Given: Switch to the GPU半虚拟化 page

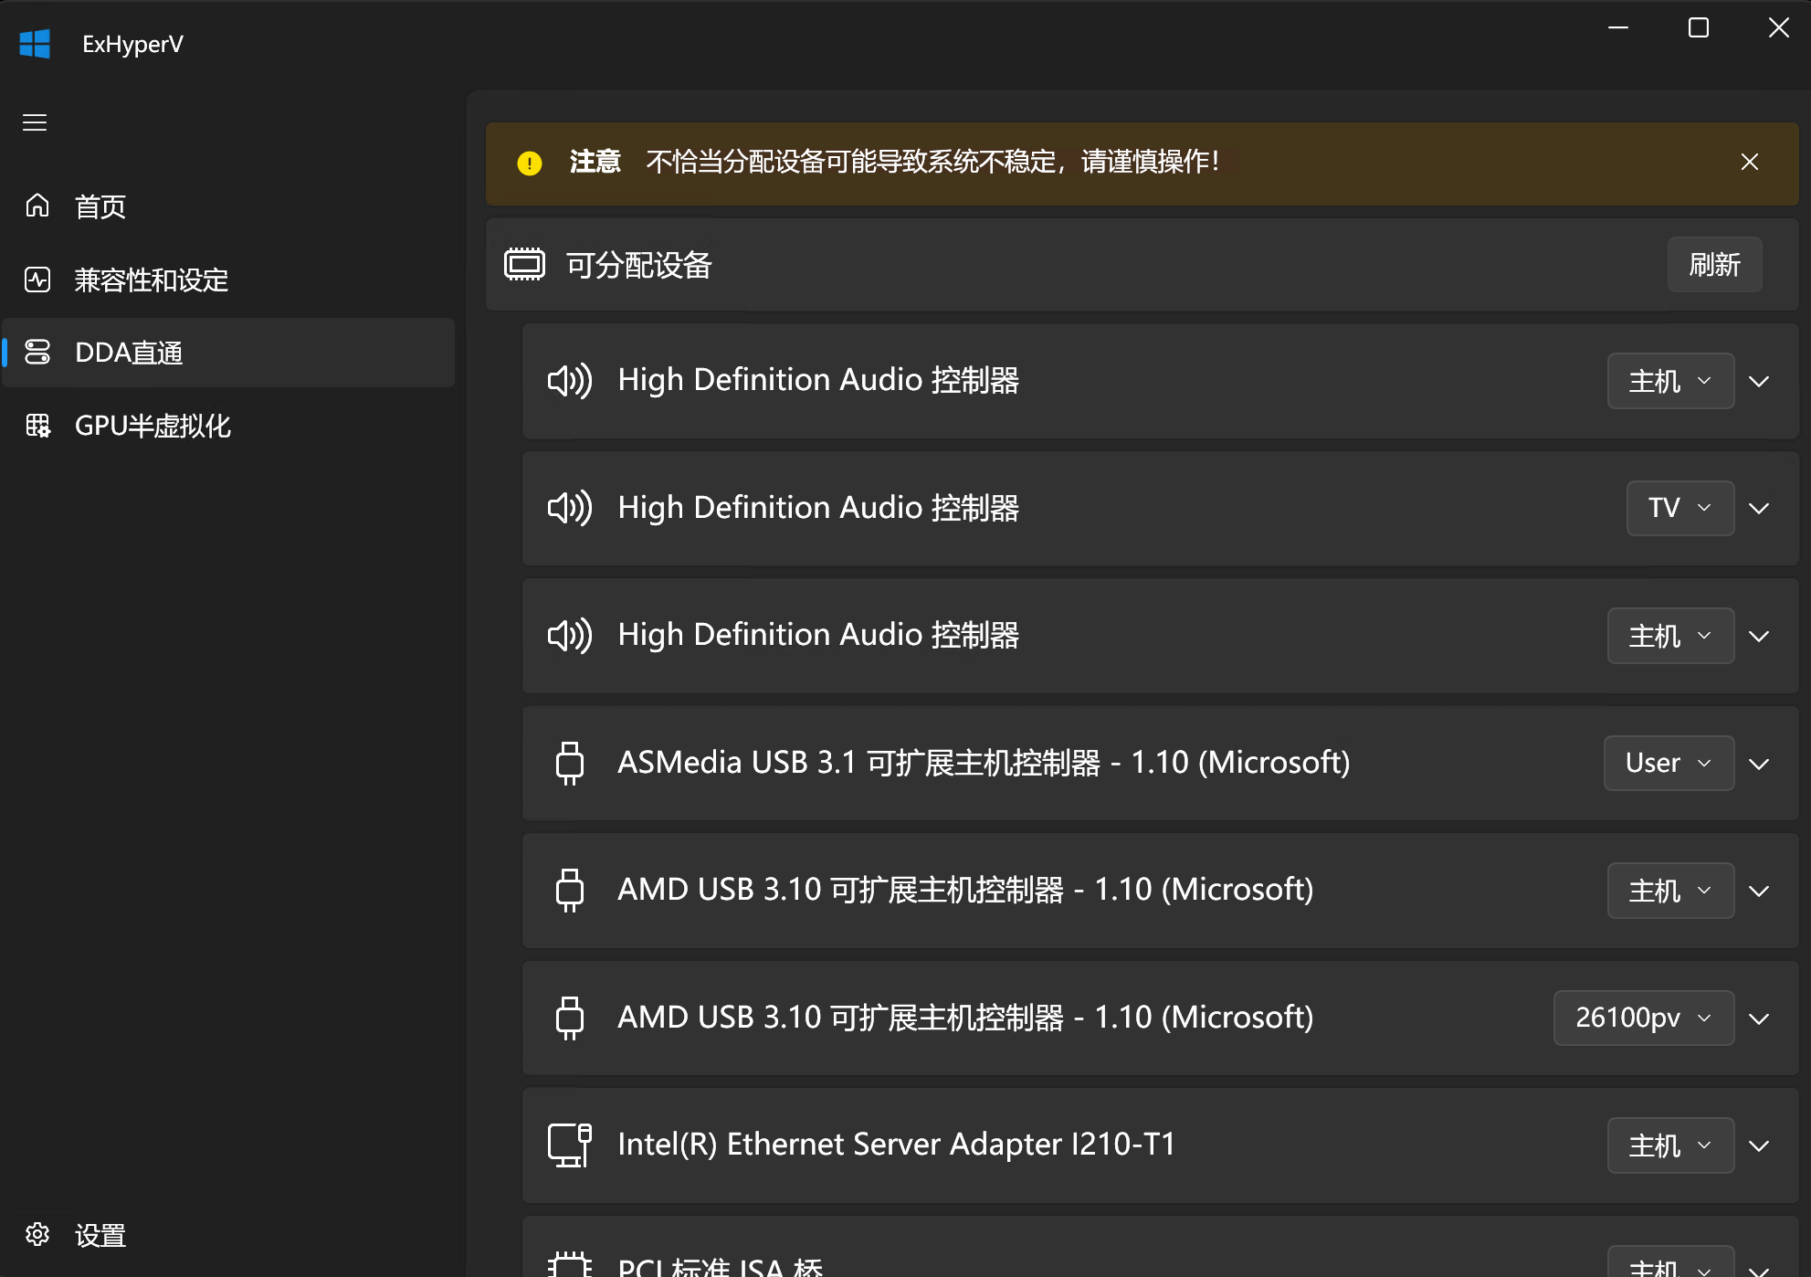Looking at the screenshot, I should [153, 426].
